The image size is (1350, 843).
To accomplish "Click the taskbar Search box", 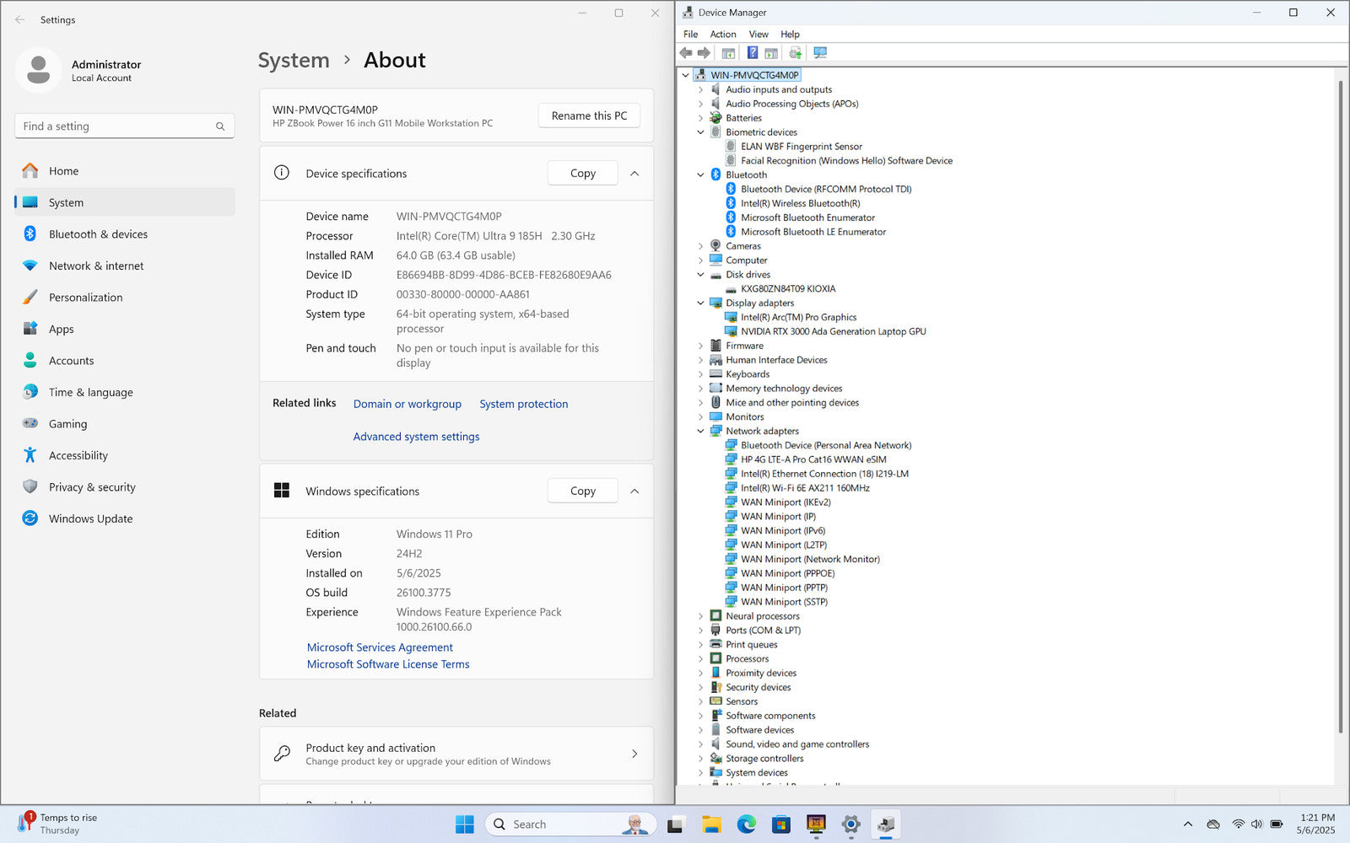I will pos(571,824).
